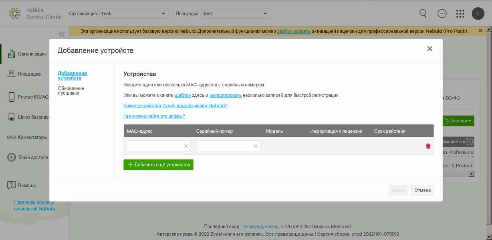The image size is (492, 240).
Task: Click the Модель column header
Action: click(x=274, y=131)
